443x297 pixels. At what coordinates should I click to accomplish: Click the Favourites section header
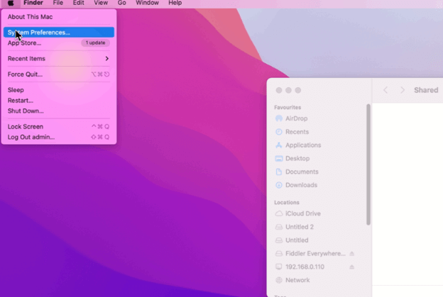click(288, 108)
